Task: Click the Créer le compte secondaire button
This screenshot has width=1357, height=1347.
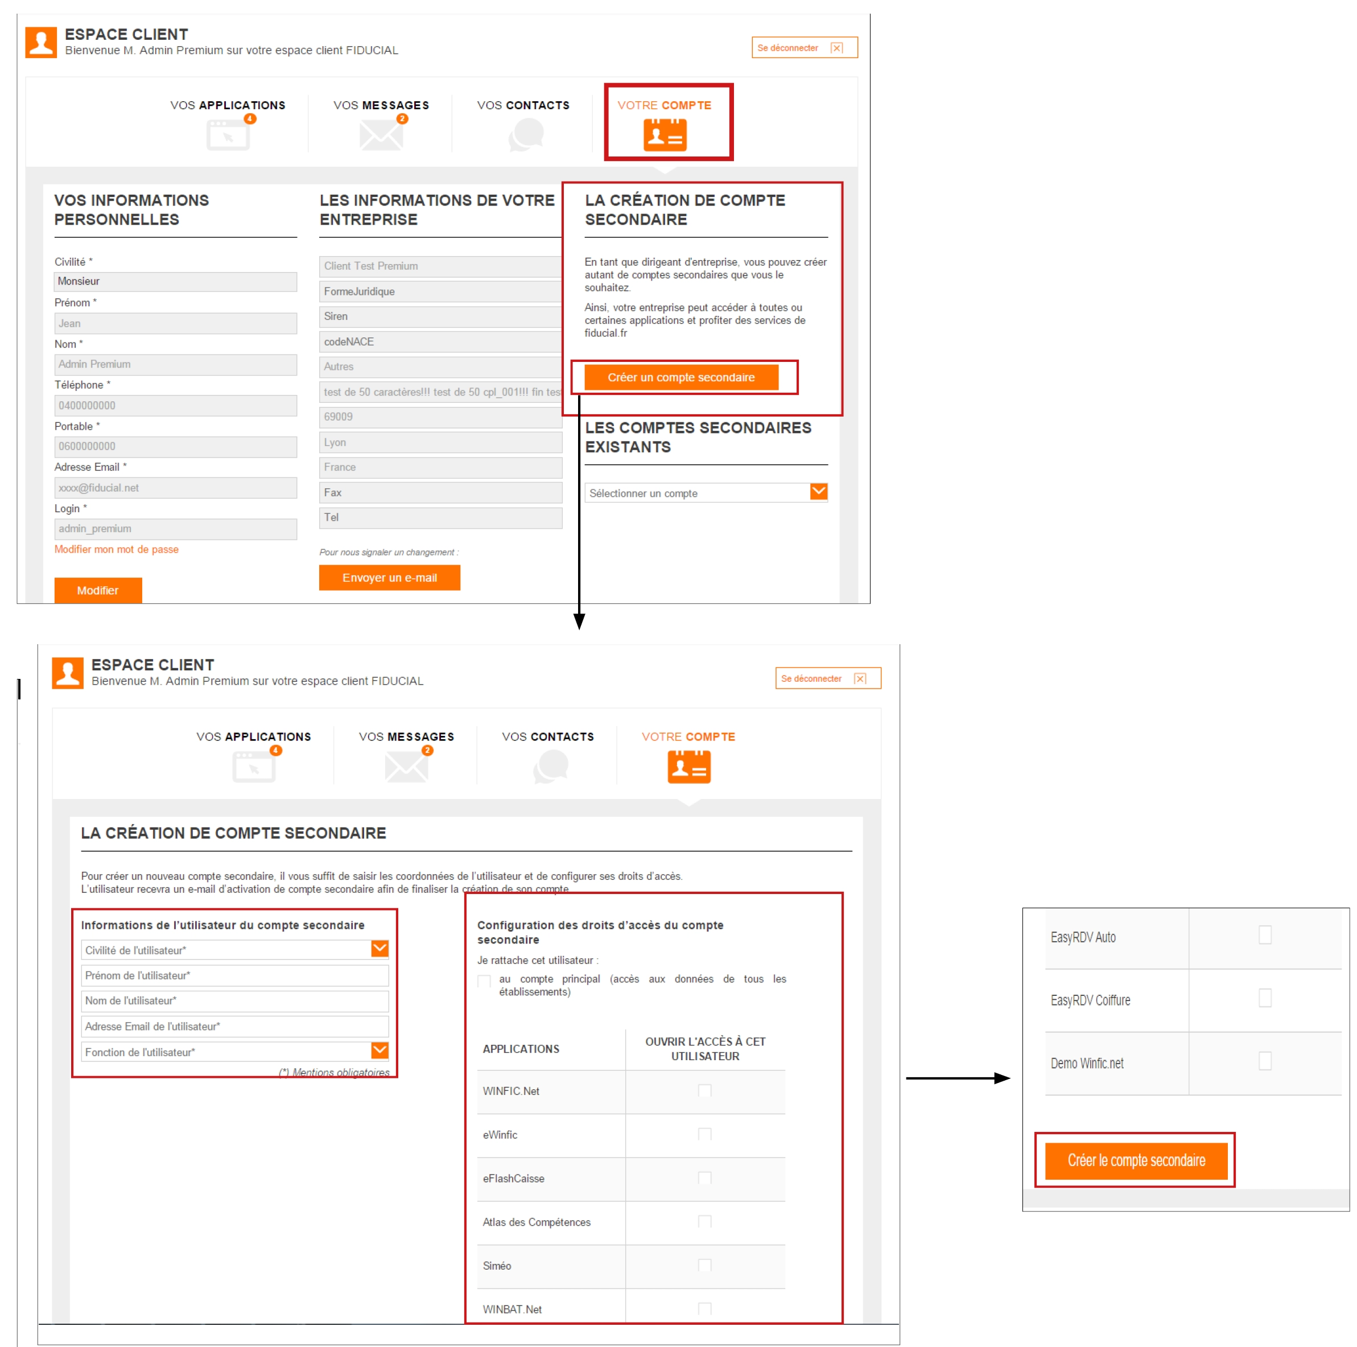Action: [1136, 1160]
